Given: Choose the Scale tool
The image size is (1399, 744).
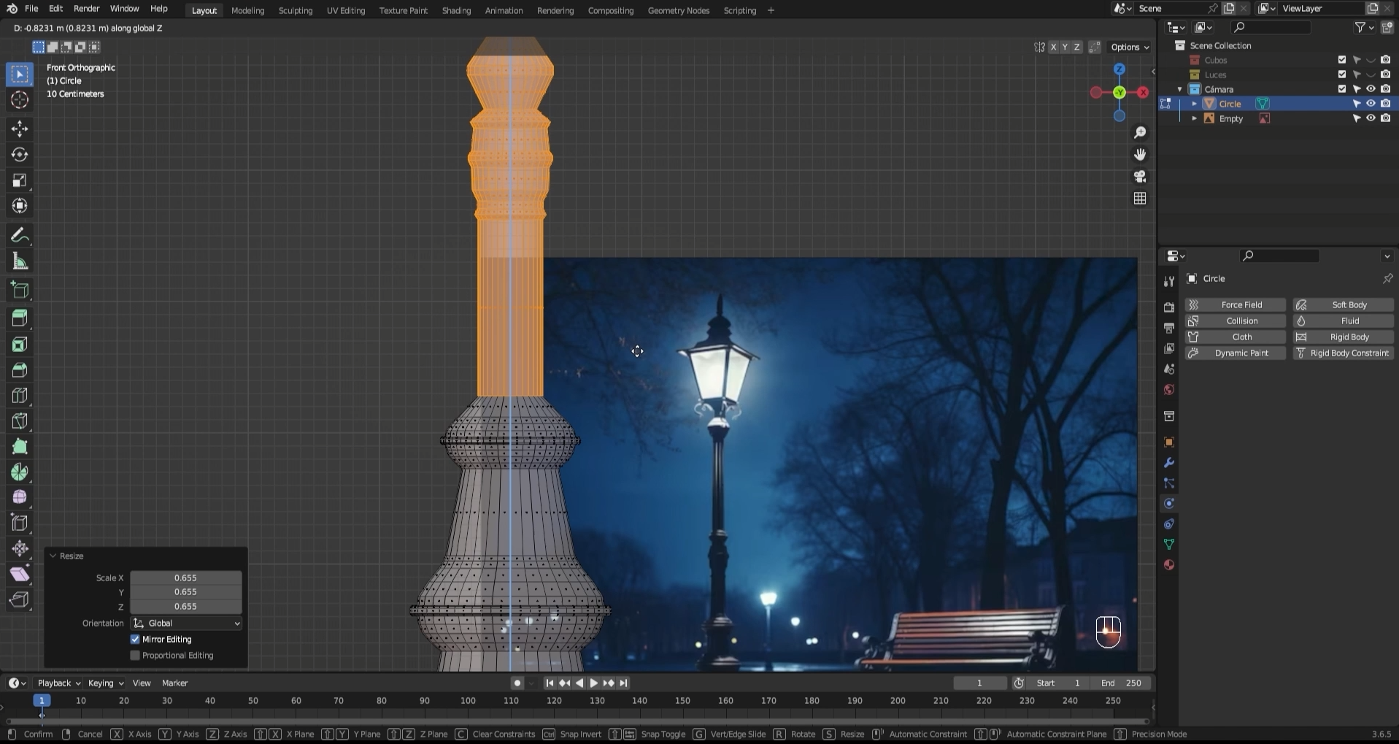Looking at the screenshot, I should click(20, 180).
